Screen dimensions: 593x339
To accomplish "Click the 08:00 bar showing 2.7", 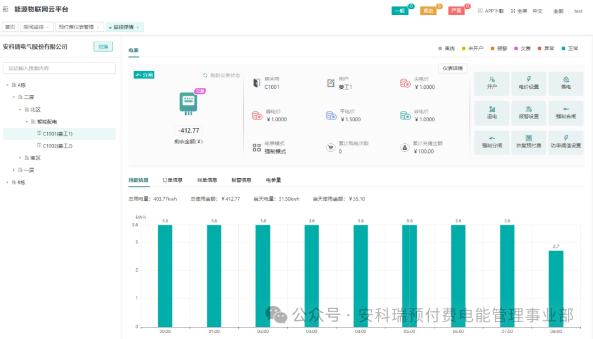I will pyautogui.click(x=556, y=289).
